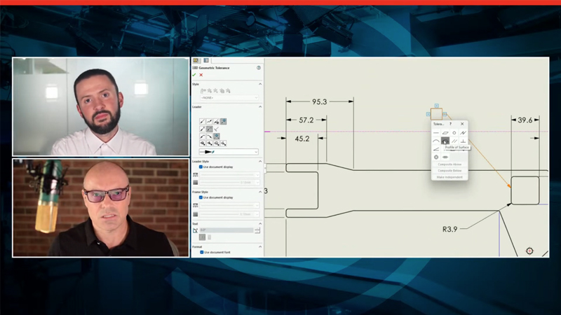
Task: Click the Composite Above button
Action: (450, 164)
